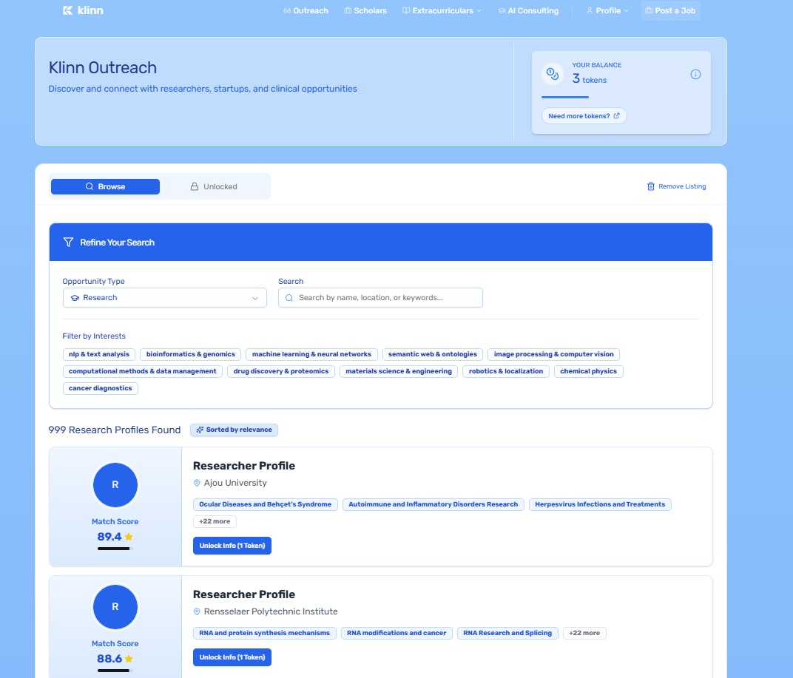Image resolution: width=793 pixels, height=678 pixels.
Task: Click RNA modifications and cancer tag
Action: pos(396,633)
